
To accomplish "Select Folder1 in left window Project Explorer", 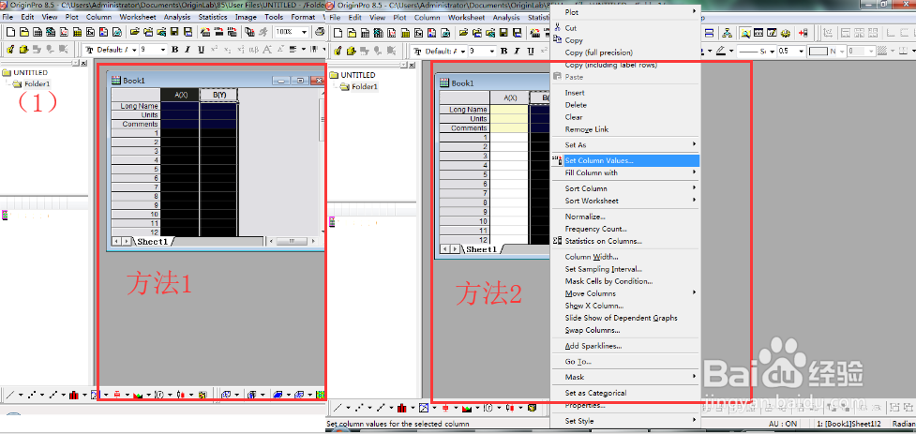I will [x=37, y=84].
